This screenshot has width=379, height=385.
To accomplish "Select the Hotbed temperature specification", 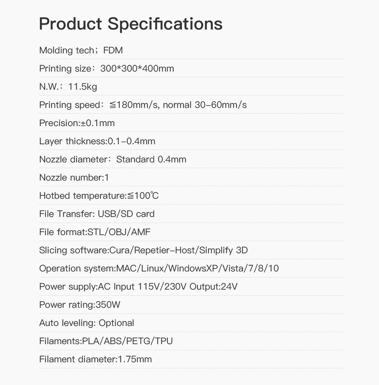I will pos(99,196).
